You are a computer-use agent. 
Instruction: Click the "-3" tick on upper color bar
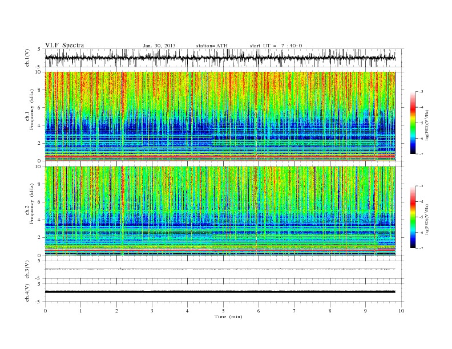coord(421,92)
